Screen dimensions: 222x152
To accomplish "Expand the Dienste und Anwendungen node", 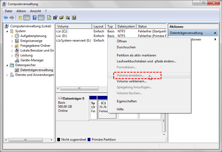I will tap(7, 75).
